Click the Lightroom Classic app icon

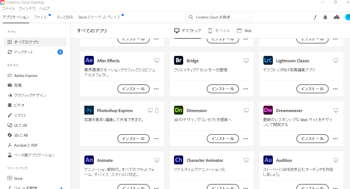268,60
